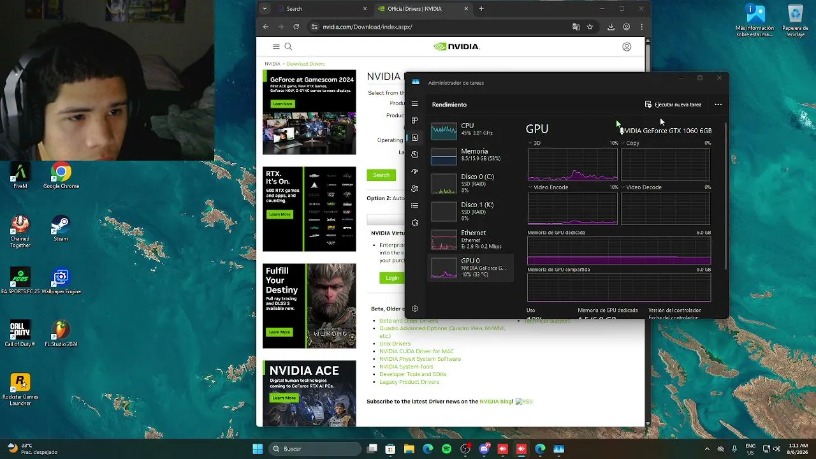
Task: Open Rockstar Games Launcher desktop icon
Action: 20,390
